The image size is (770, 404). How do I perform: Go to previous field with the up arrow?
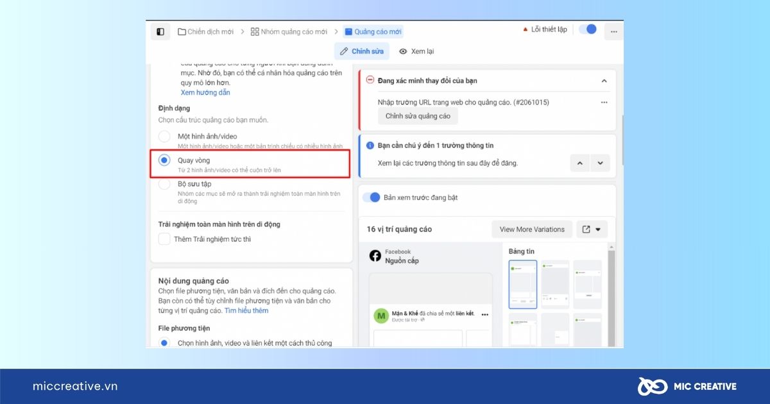tap(579, 163)
